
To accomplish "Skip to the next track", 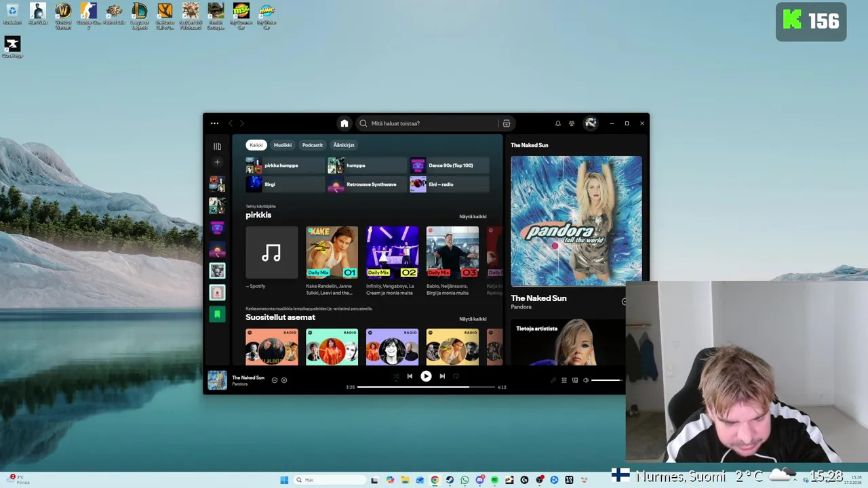I will (x=442, y=376).
